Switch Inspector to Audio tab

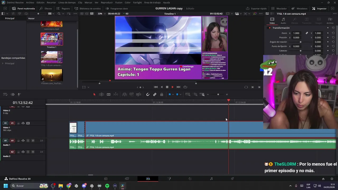point(283,21)
